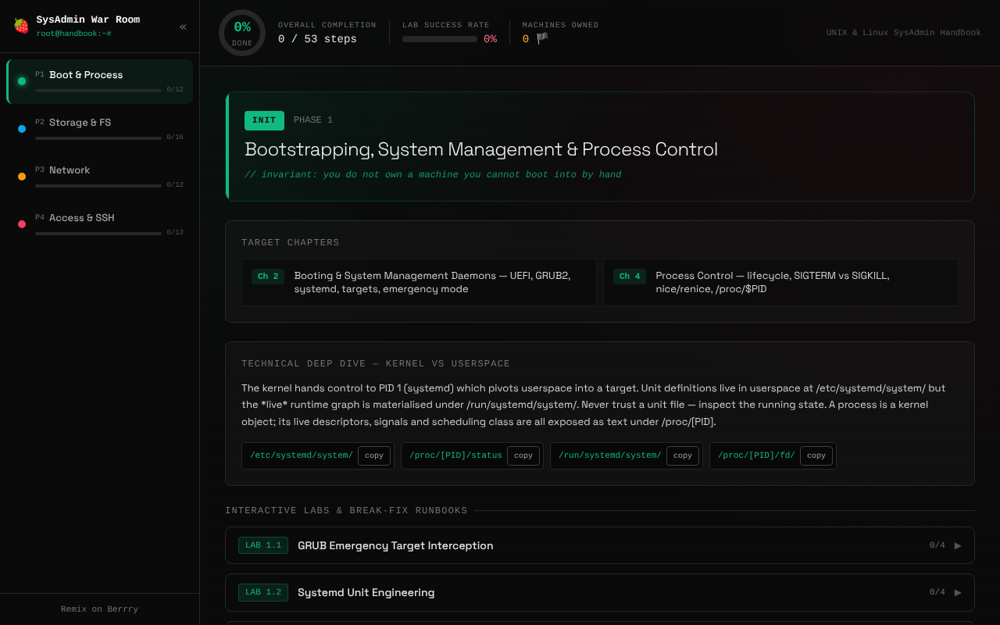Click the strawberry app logo icon
Viewport: 1000px width, 625px height.
21,26
